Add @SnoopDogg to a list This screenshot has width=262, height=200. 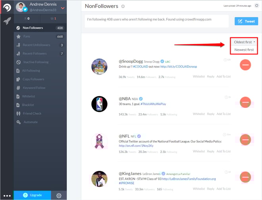223,77
